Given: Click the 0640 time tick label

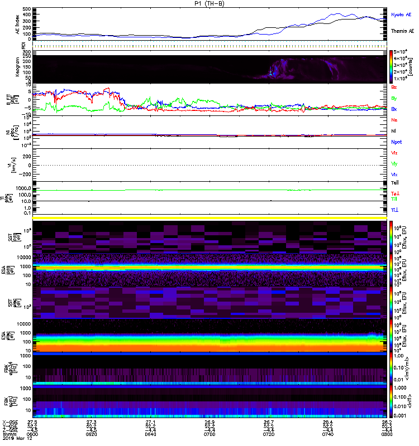Looking at the screenshot, I should tap(150, 434).
